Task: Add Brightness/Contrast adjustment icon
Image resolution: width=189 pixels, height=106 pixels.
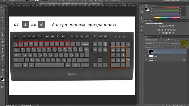Action: click(x=160, y=26)
